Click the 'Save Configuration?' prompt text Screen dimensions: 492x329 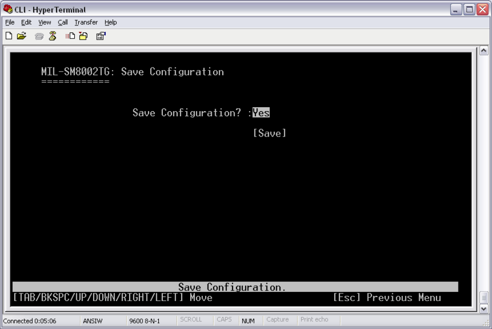pos(187,112)
